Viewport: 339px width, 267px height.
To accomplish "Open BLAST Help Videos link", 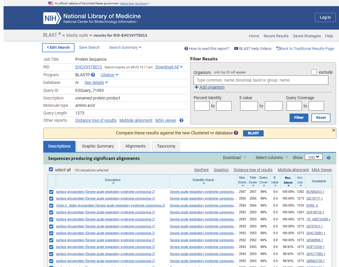I will (253, 48).
